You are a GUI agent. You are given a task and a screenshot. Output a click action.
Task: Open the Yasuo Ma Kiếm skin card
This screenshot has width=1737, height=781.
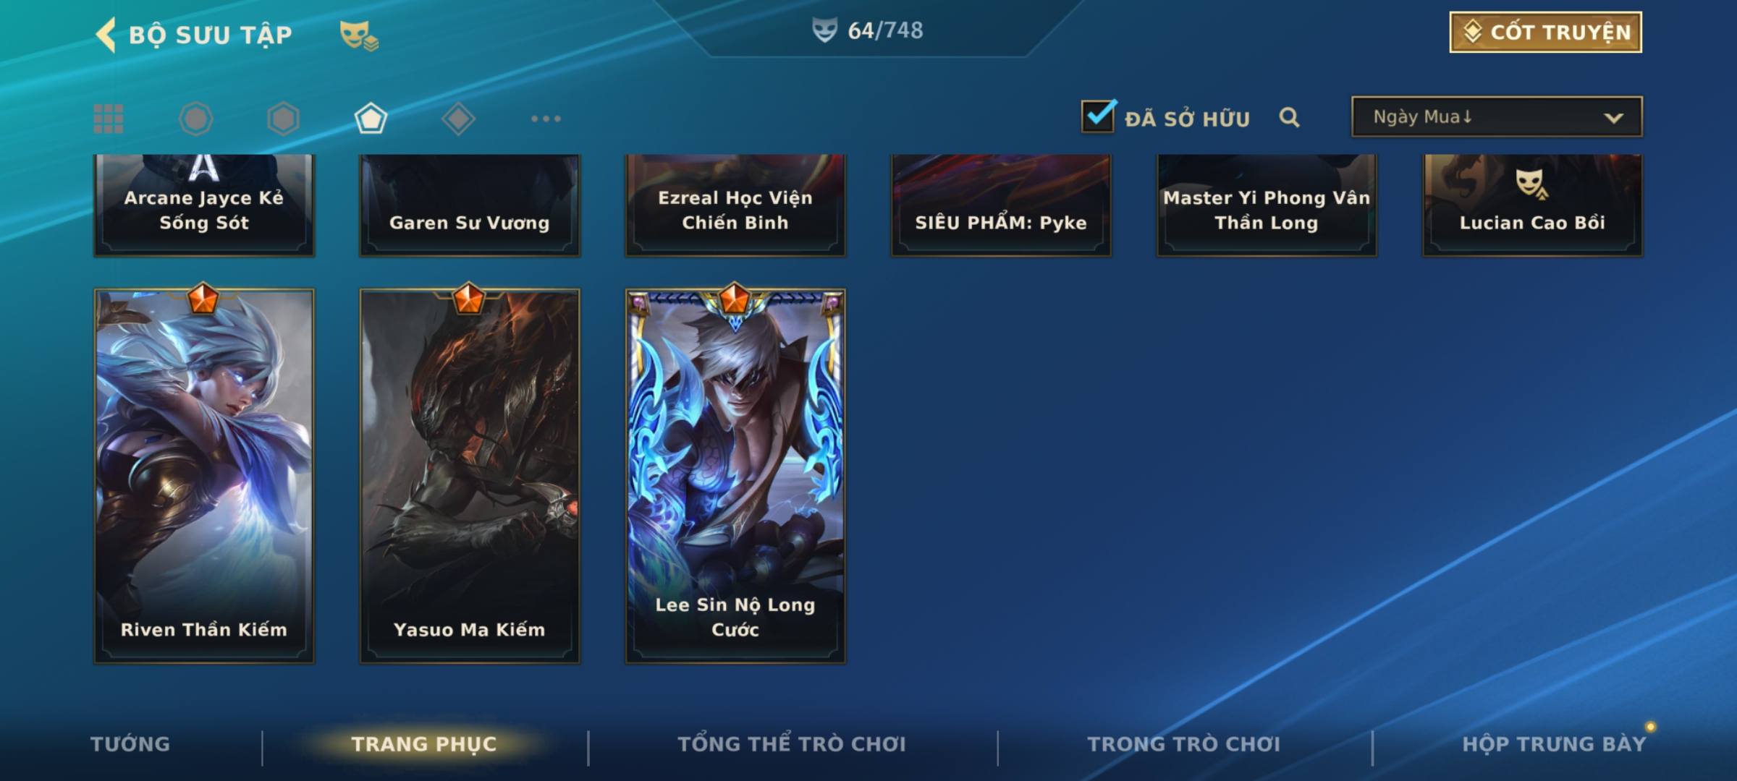coord(470,476)
